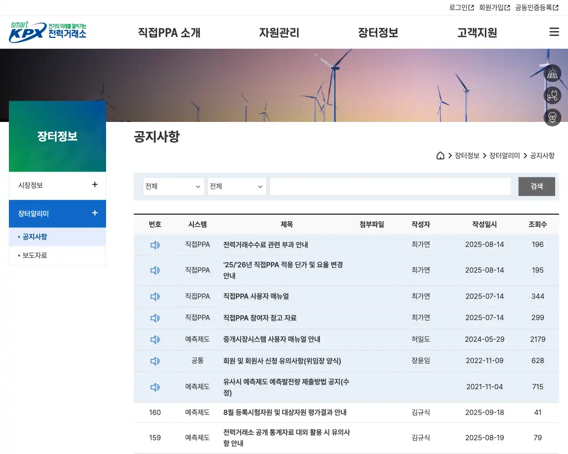Click the plug-shaped floating quick-menu icon
Screen dimensions: 568x454
[x=552, y=95]
